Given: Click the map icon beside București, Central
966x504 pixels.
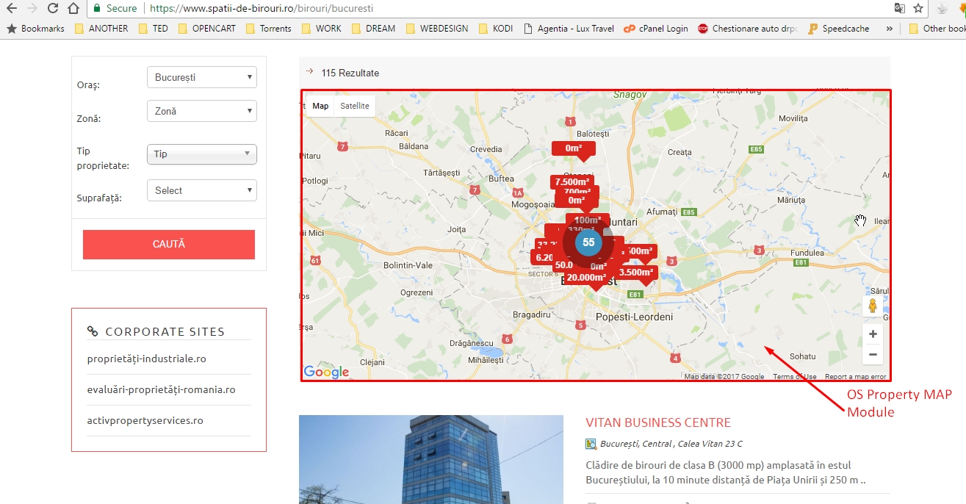Looking at the screenshot, I should coord(591,444).
